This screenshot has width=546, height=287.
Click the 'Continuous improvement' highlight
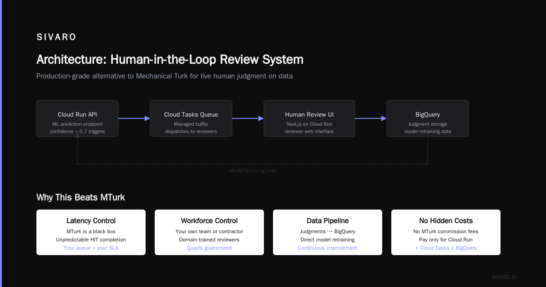click(x=328, y=248)
